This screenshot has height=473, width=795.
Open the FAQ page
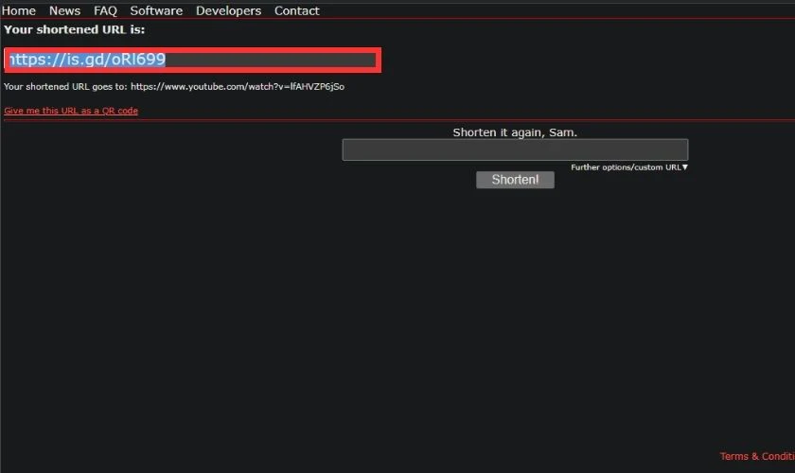pyautogui.click(x=105, y=10)
